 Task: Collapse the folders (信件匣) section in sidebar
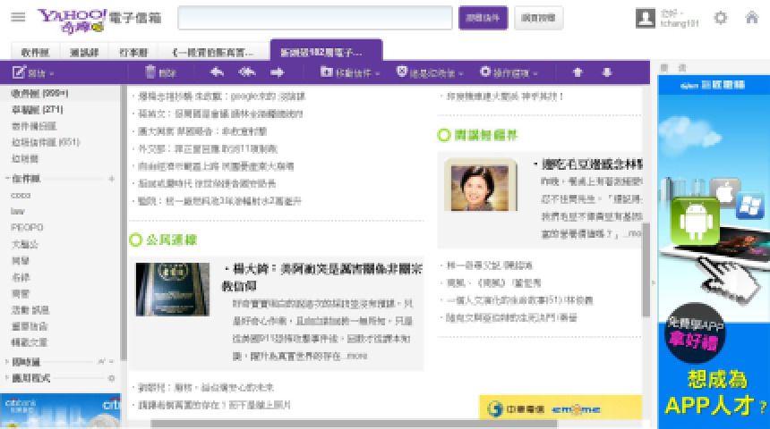[6, 179]
